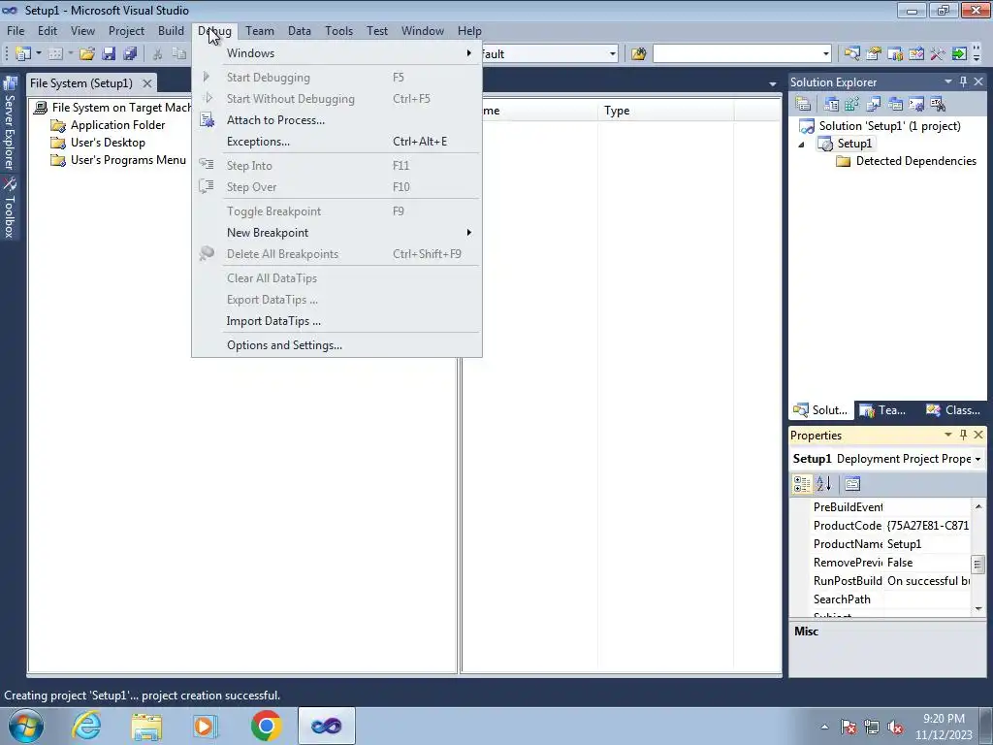Open the Solution Explorer window position menu

click(x=948, y=81)
